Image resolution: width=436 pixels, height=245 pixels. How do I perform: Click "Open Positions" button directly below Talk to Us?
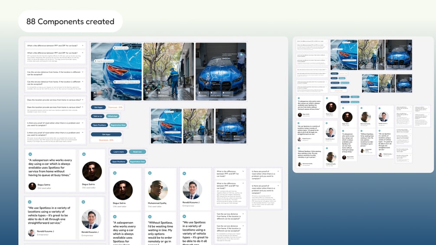(99, 125)
